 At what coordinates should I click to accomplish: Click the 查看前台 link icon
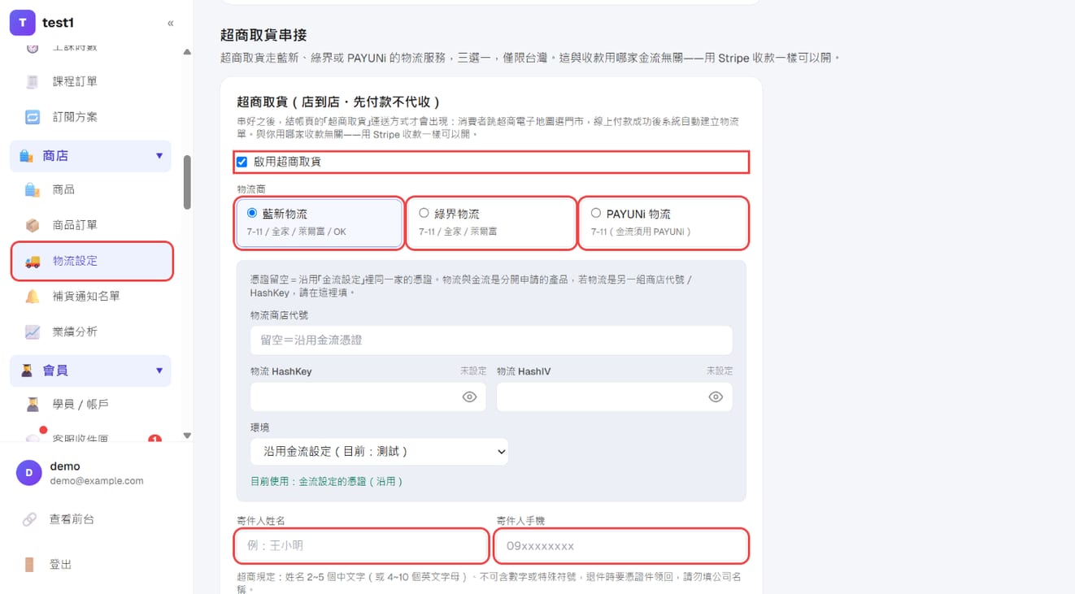click(29, 519)
